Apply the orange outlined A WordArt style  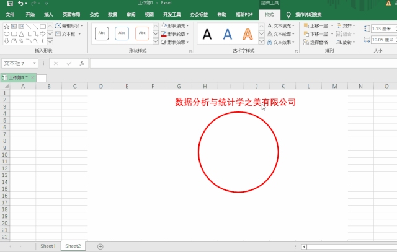tap(248, 35)
